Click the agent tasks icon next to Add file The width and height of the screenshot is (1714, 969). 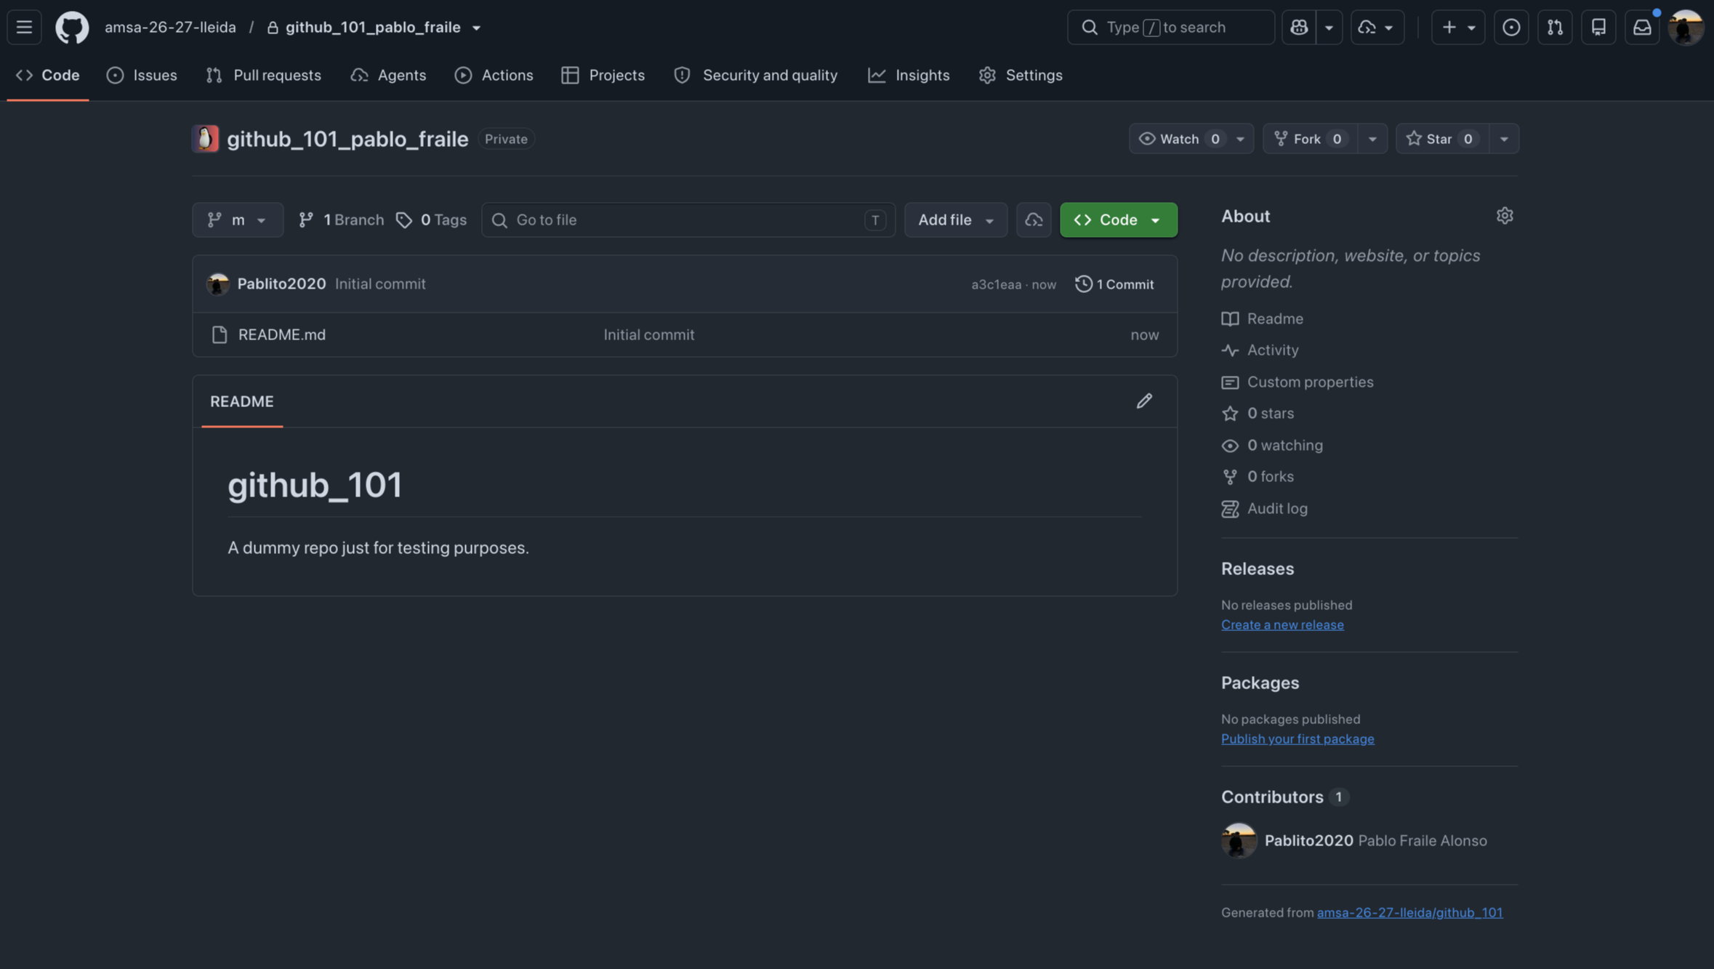pyautogui.click(x=1034, y=220)
